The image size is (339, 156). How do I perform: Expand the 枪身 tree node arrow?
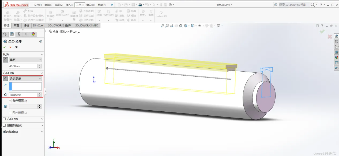(47, 31)
